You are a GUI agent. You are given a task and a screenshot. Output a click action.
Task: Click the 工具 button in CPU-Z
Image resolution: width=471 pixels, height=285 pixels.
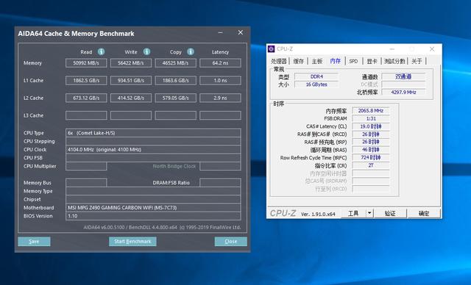[x=353, y=213]
